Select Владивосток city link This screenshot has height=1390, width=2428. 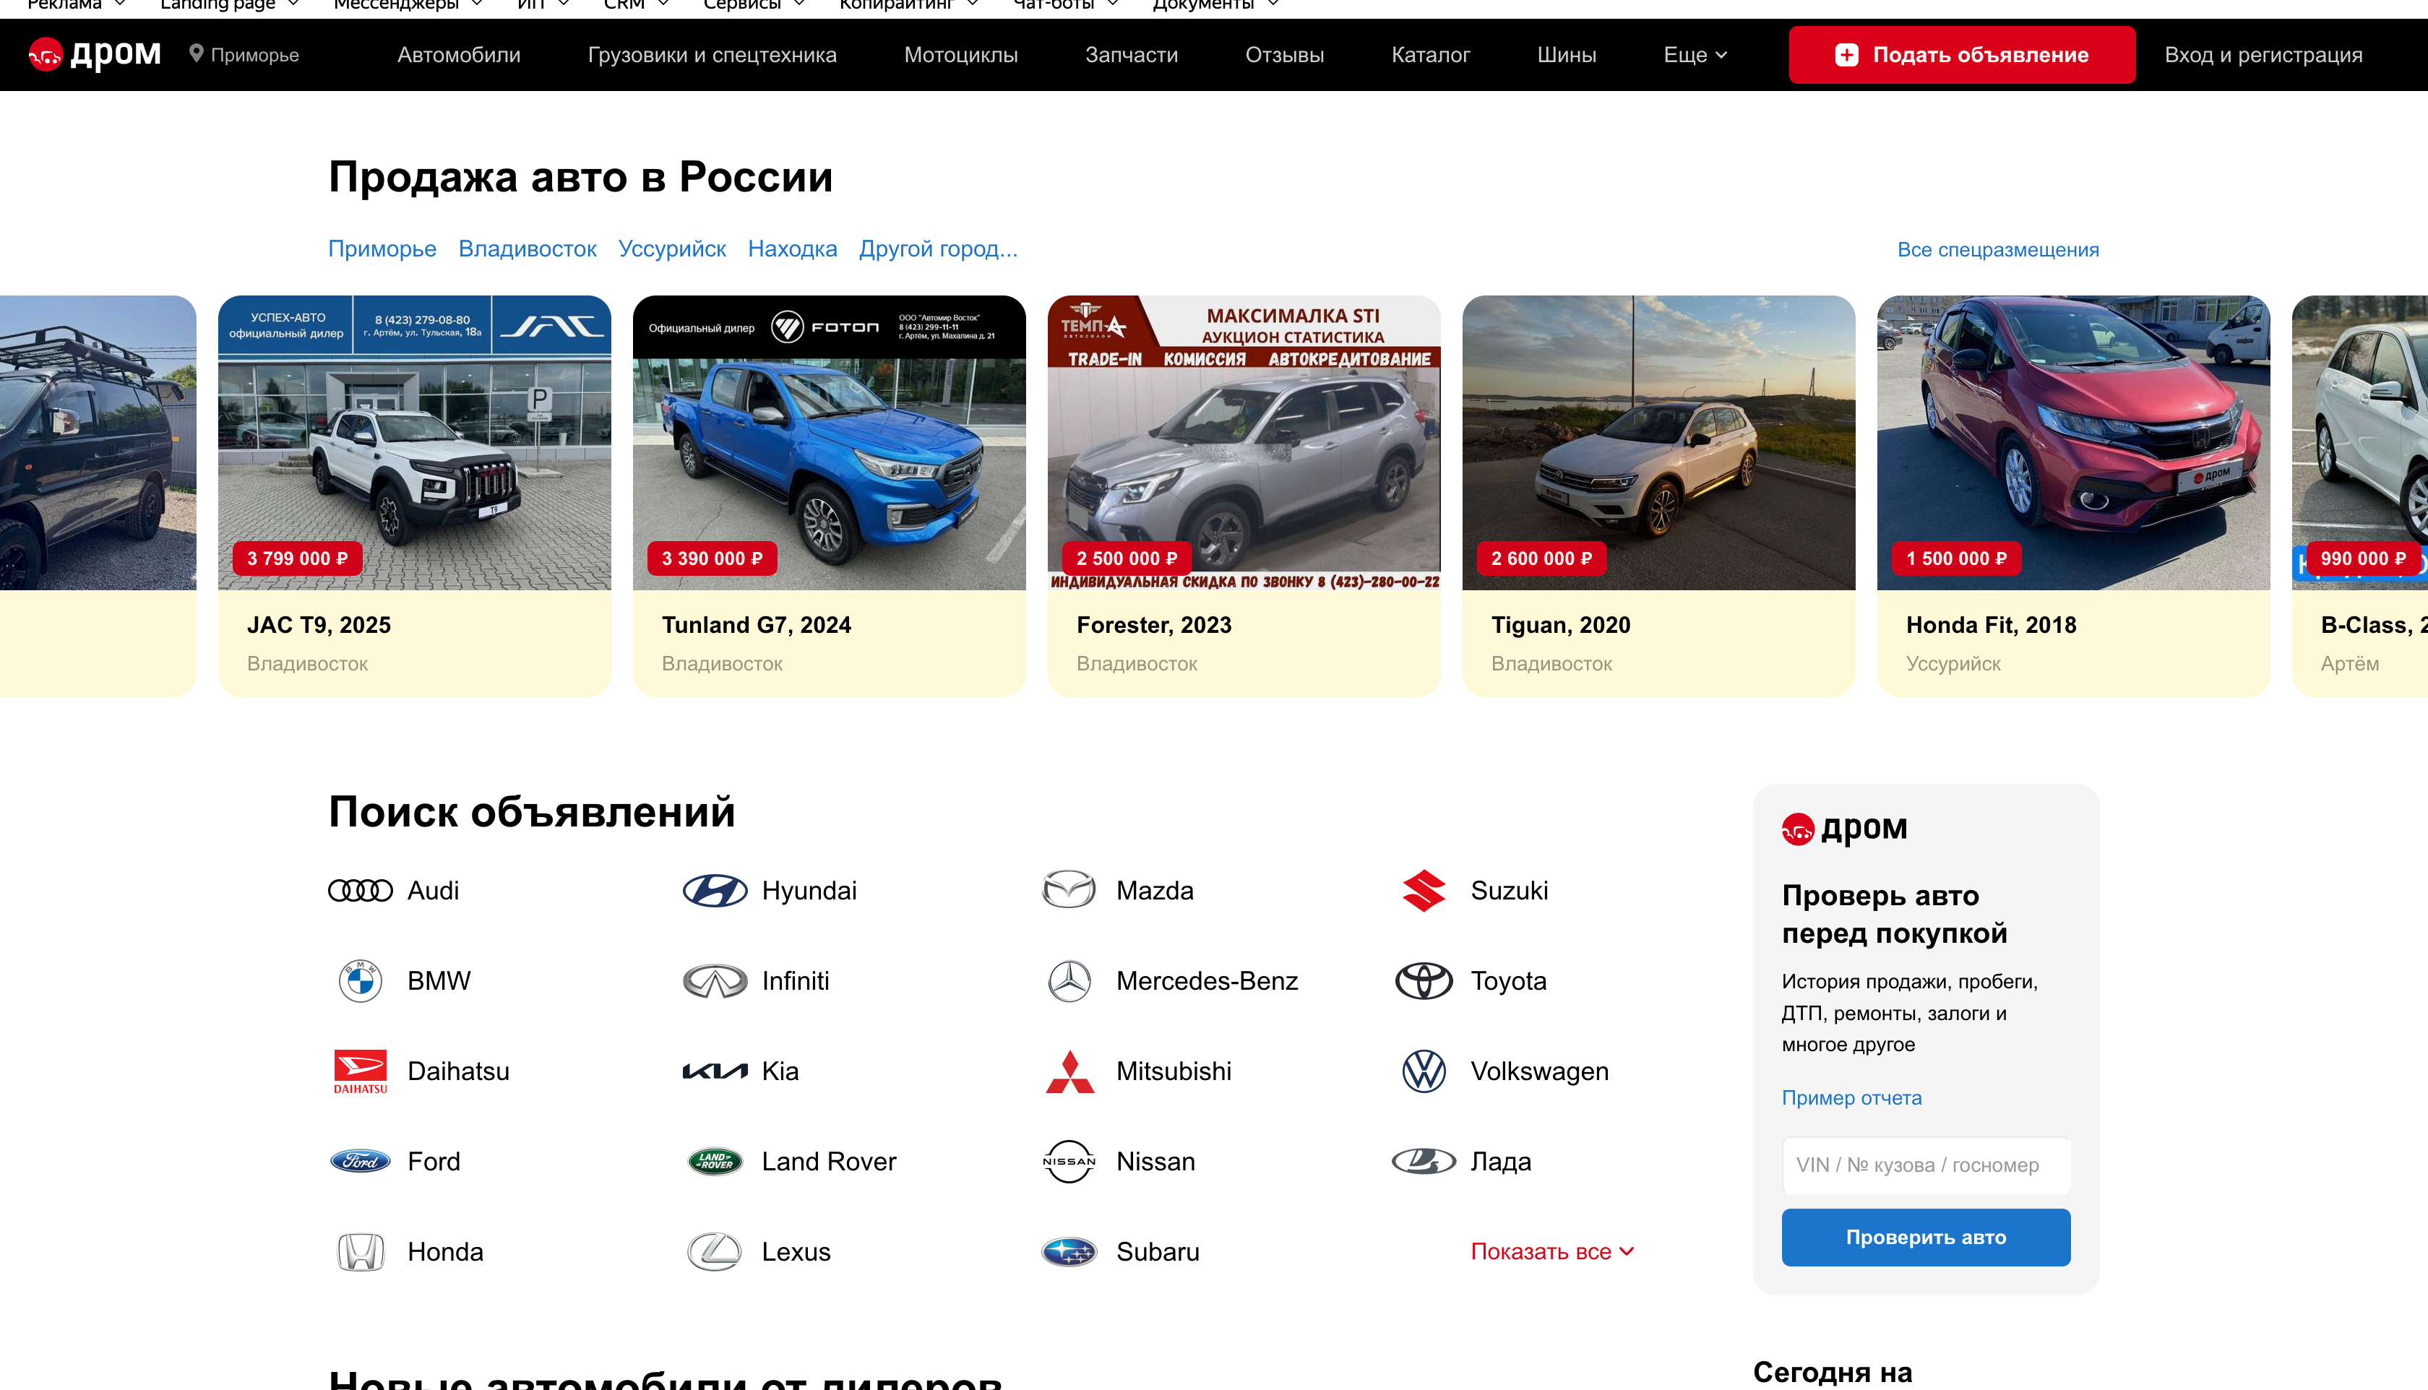527,249
